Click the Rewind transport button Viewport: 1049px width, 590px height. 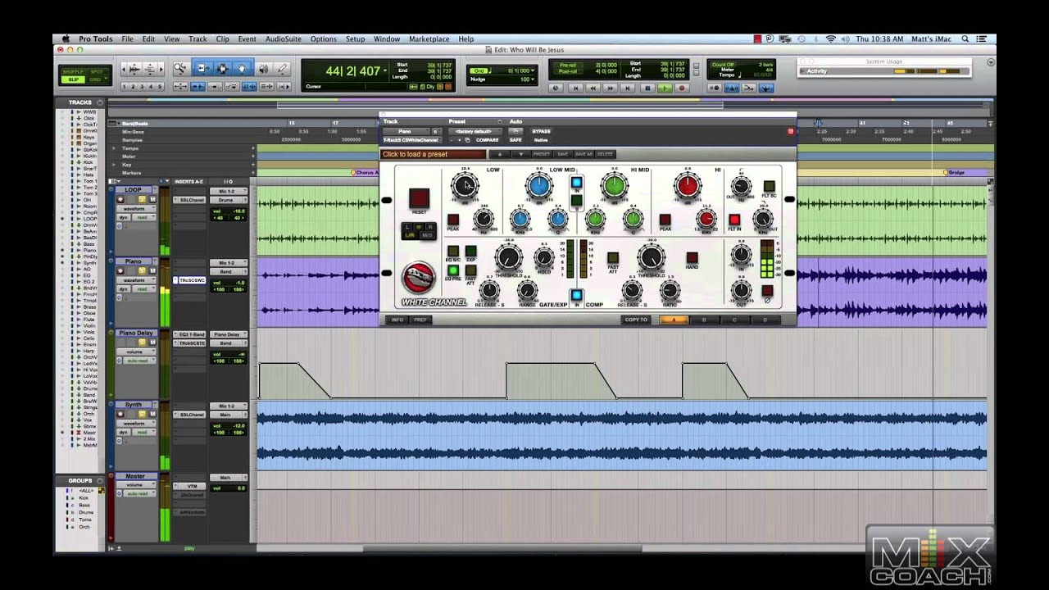pyautogui.click(x=593, y=88)
